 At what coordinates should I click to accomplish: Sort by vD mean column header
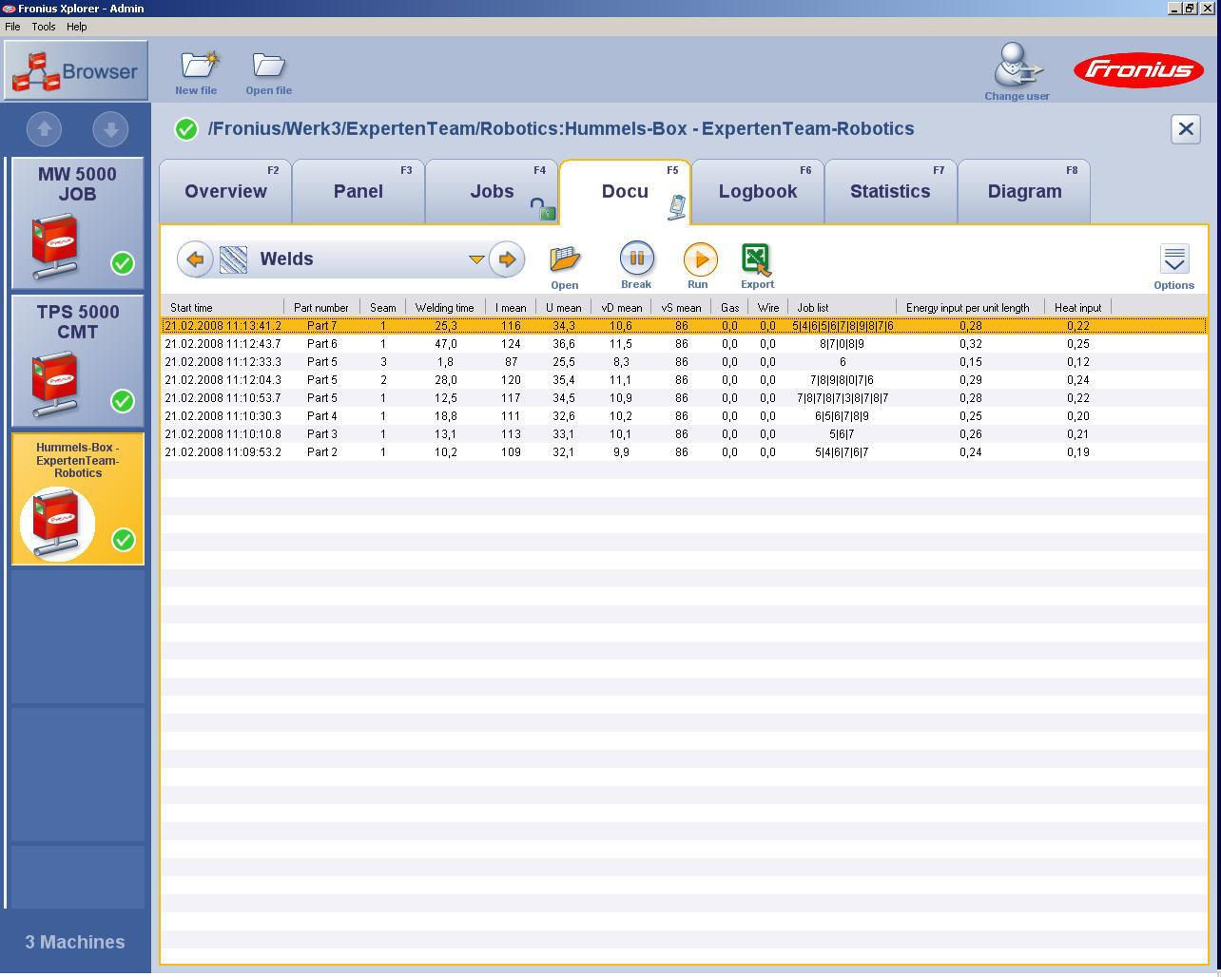pos(621,307)
